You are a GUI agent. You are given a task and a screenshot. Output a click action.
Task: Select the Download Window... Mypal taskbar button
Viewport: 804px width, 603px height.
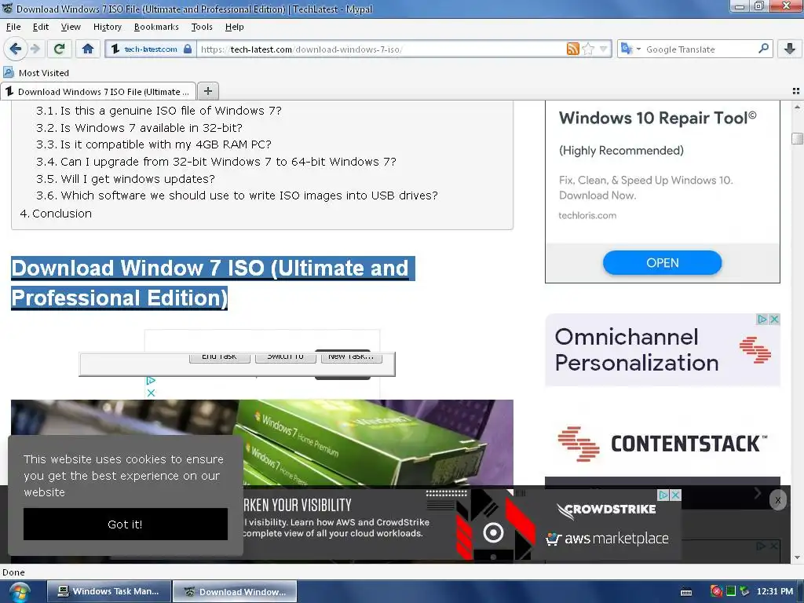[235, 592]
